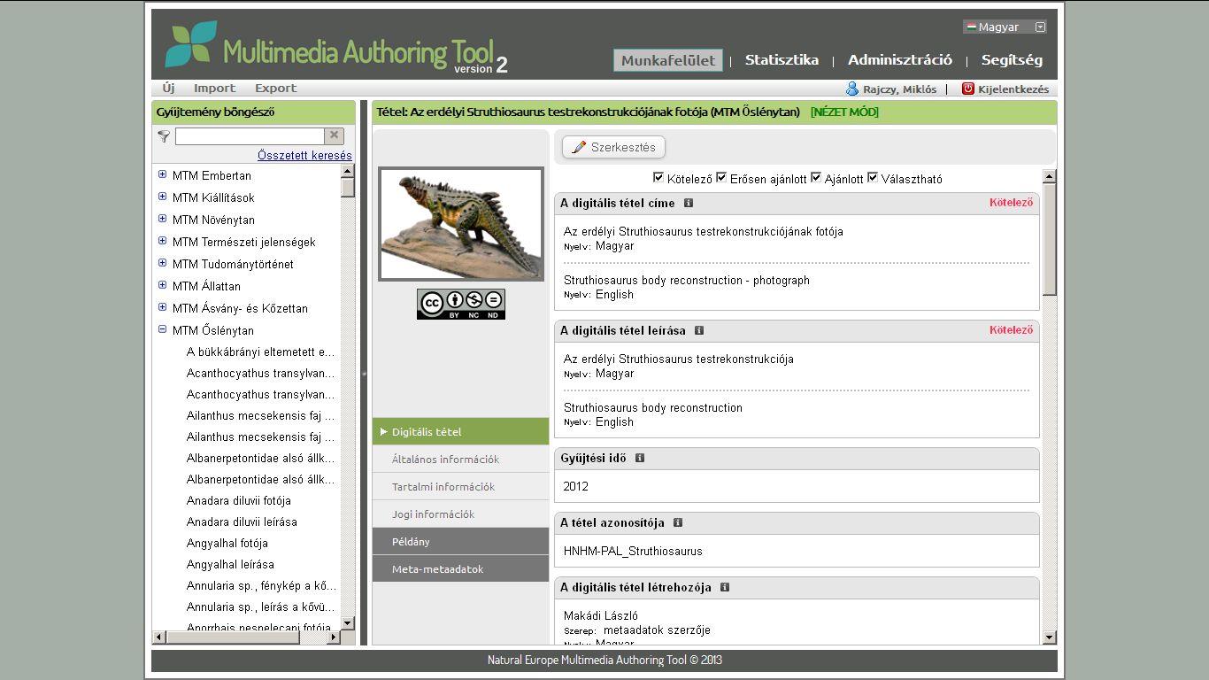The image size is (1209, 680).
Task: Open the Adminisztráció tab
Action: coord(900,60)
